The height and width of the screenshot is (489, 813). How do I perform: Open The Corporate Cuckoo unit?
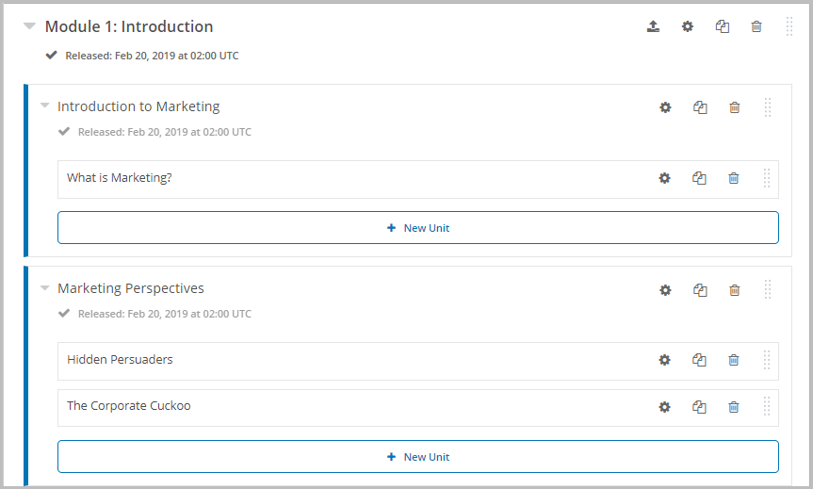(x=128, y=406)
